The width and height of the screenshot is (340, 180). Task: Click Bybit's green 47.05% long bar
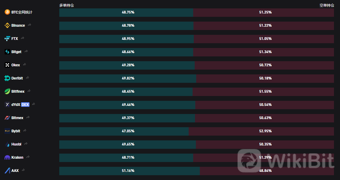[124, 131]
